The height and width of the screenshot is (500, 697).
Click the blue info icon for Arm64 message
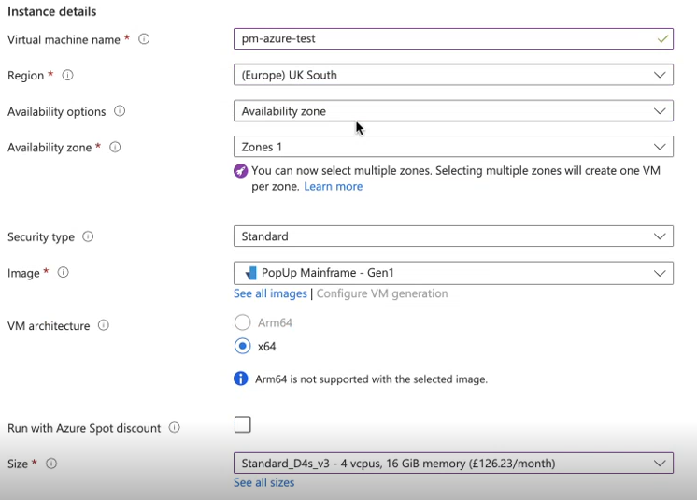pyautogui.click(x=240, y=379)
